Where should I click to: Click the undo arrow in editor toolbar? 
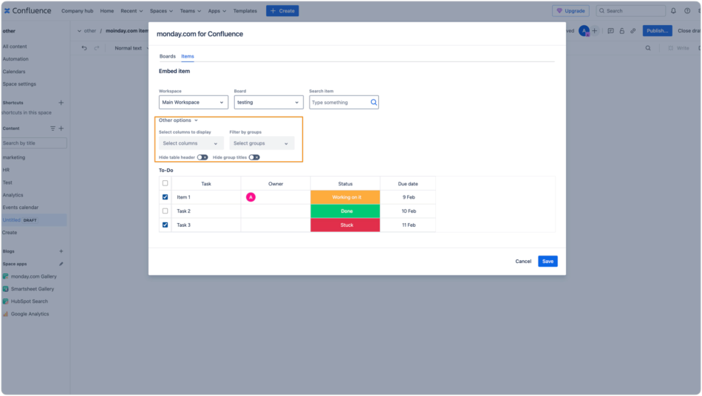[84, 48]
